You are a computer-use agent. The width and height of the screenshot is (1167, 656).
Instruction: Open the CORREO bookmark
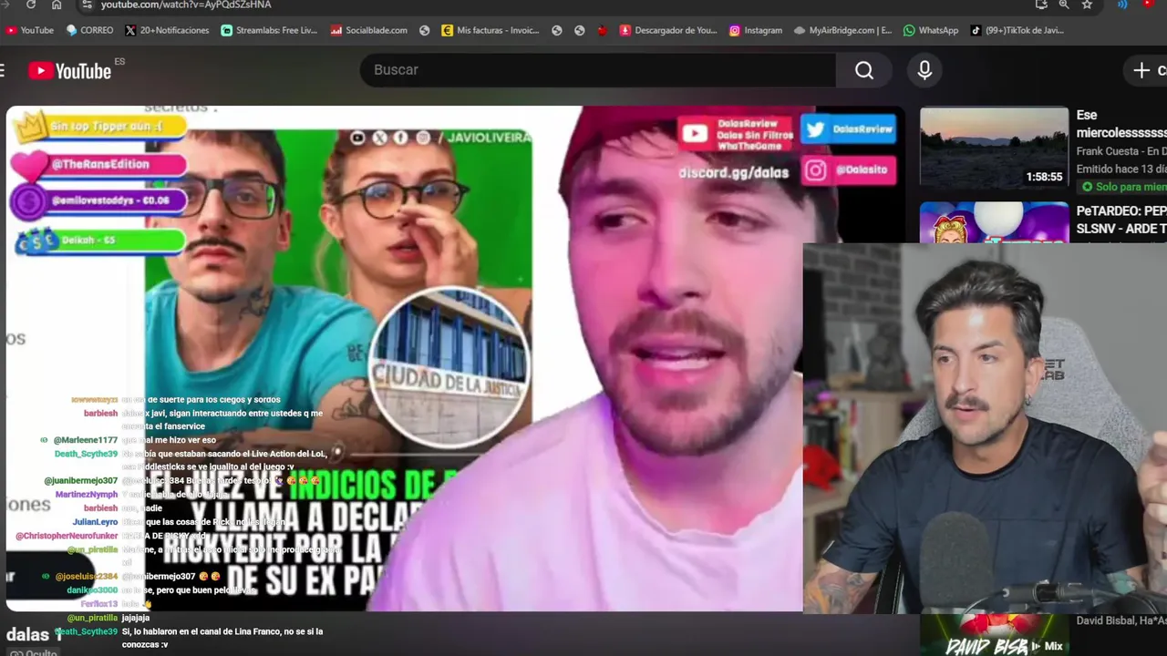coord(89,30)
